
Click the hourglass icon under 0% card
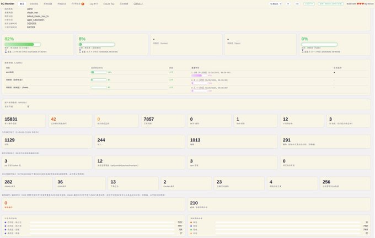tap(303, 51)
